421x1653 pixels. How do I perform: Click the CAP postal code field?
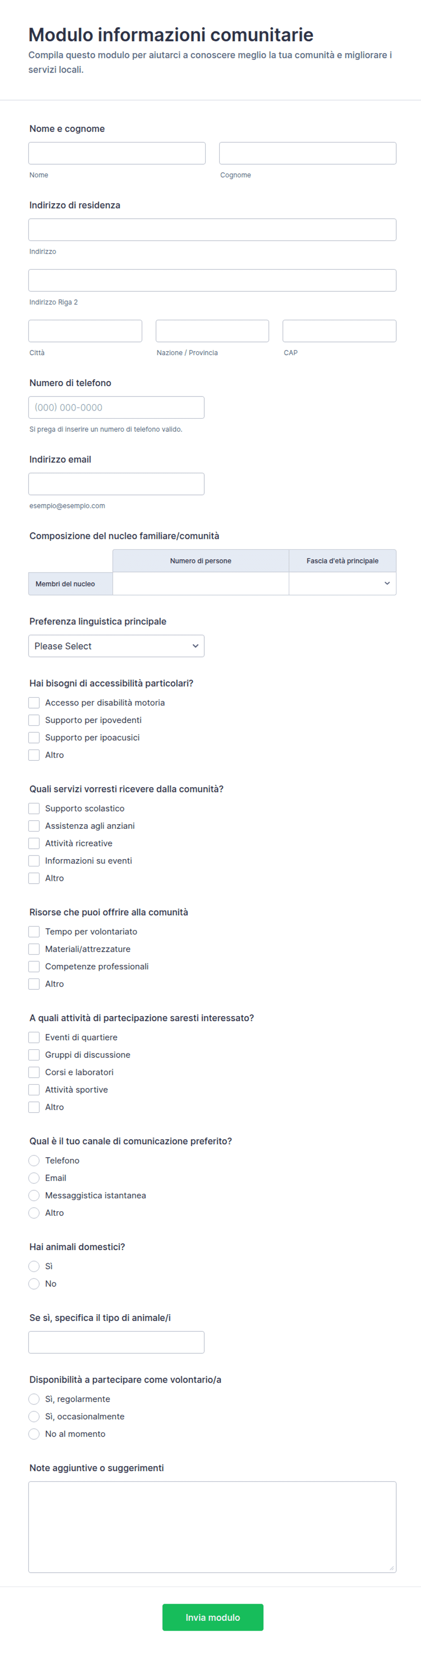tap(340, 331)
